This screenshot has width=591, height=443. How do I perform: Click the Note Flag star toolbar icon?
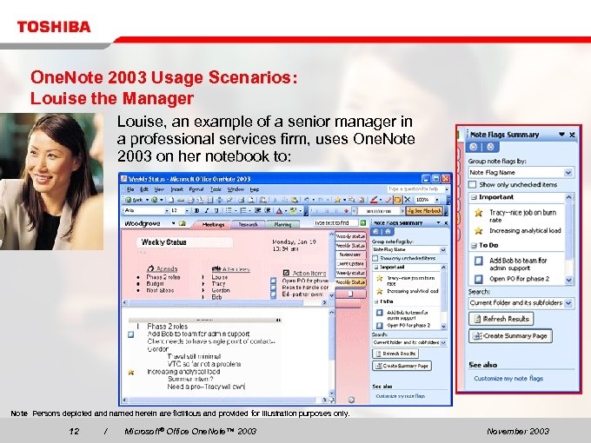(338, 200)
